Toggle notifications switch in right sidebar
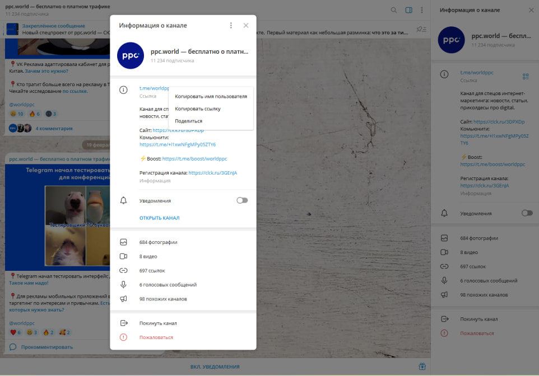The image size is (539, 376). pos(527,213)
